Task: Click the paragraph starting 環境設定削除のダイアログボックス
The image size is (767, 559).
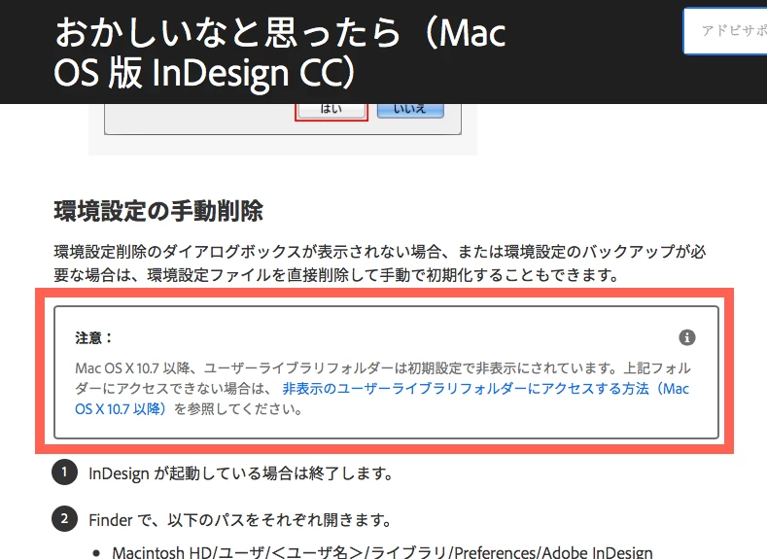Action: [379, 263]
